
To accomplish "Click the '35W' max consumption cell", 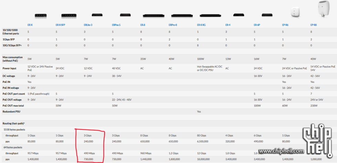I will point(143,59).
